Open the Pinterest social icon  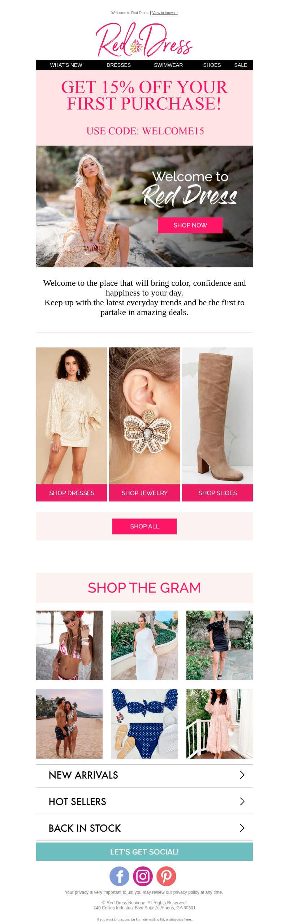(166, 876)
